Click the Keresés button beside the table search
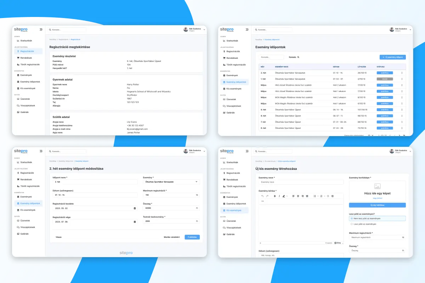The width and height of the screenshot is (425, 283). point(294,57)
